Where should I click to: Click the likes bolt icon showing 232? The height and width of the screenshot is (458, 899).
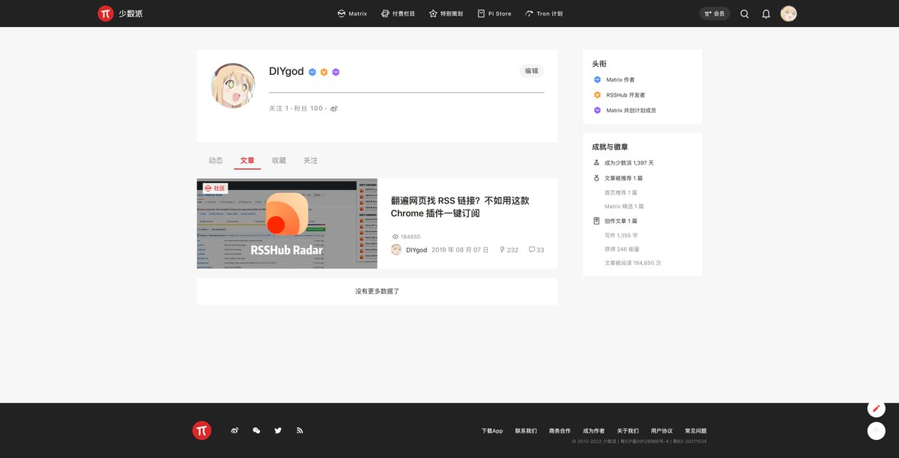[502, 250]
